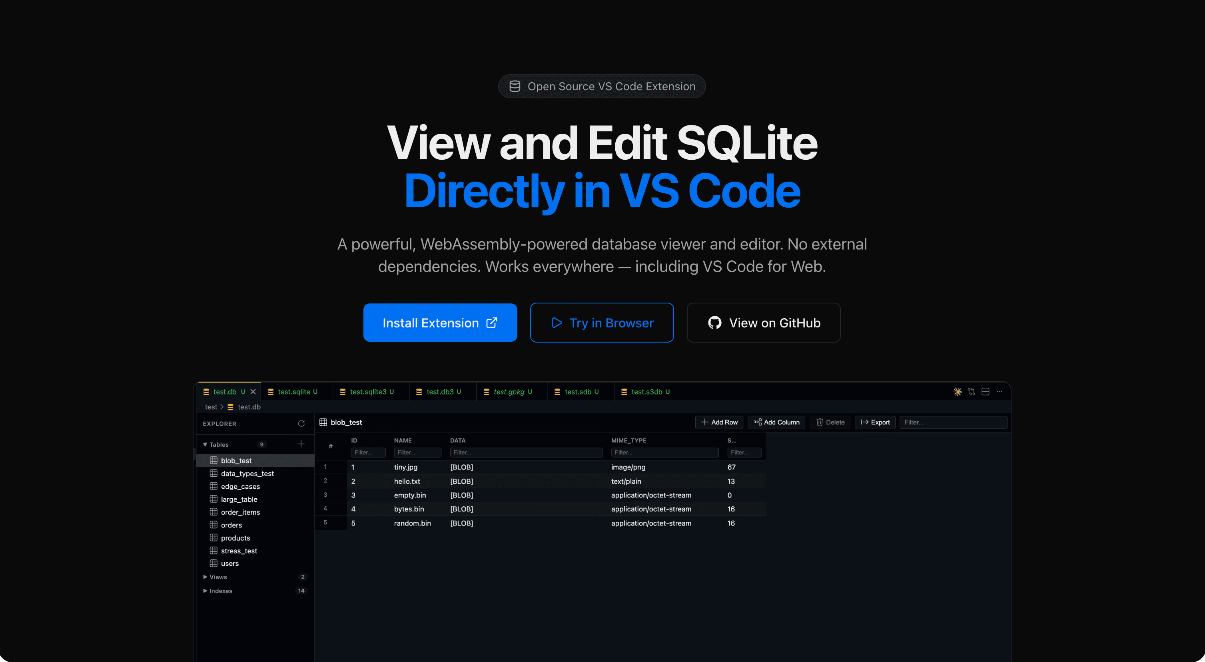Image resolution: width=1205 pixels, height=662 pixels.
Task: Click the database icon on the Open Source badge
Action: tap(515, 86)
